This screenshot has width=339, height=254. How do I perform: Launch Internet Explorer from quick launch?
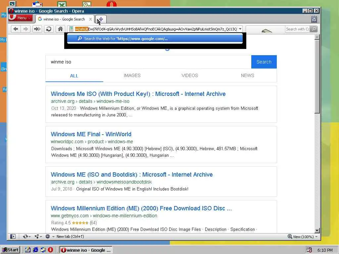point(35,250)
